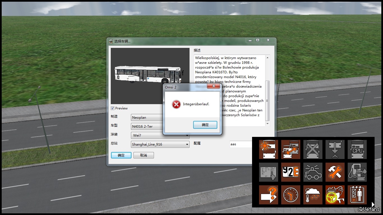The image size is (383, 215).
Task: Click the new bus icon with orange star
Action: (269, 149)
